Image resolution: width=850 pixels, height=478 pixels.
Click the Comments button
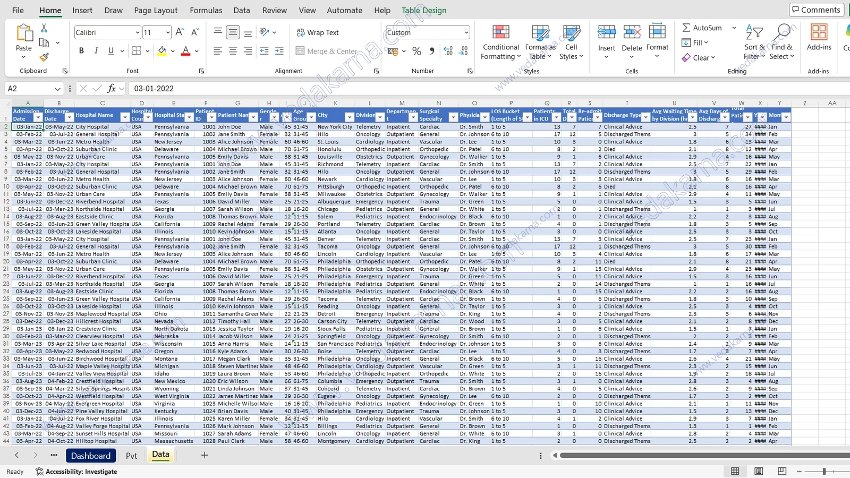pos(817,10)
